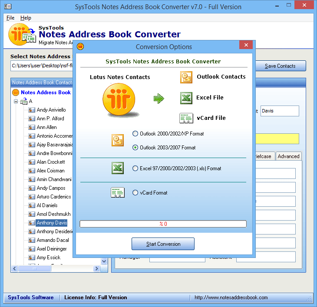This screenshot has width=317, height=307.
Task: Select Axel Deininger contact in the tree
Action: [52, 249]
